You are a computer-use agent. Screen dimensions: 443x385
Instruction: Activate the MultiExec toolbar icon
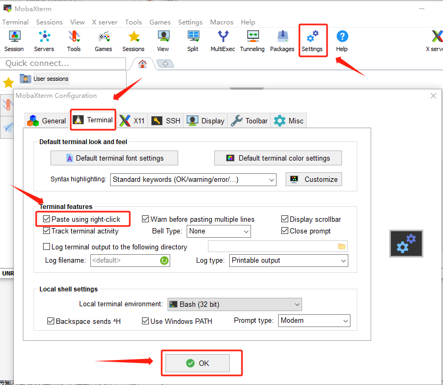(x=223, y=41)
